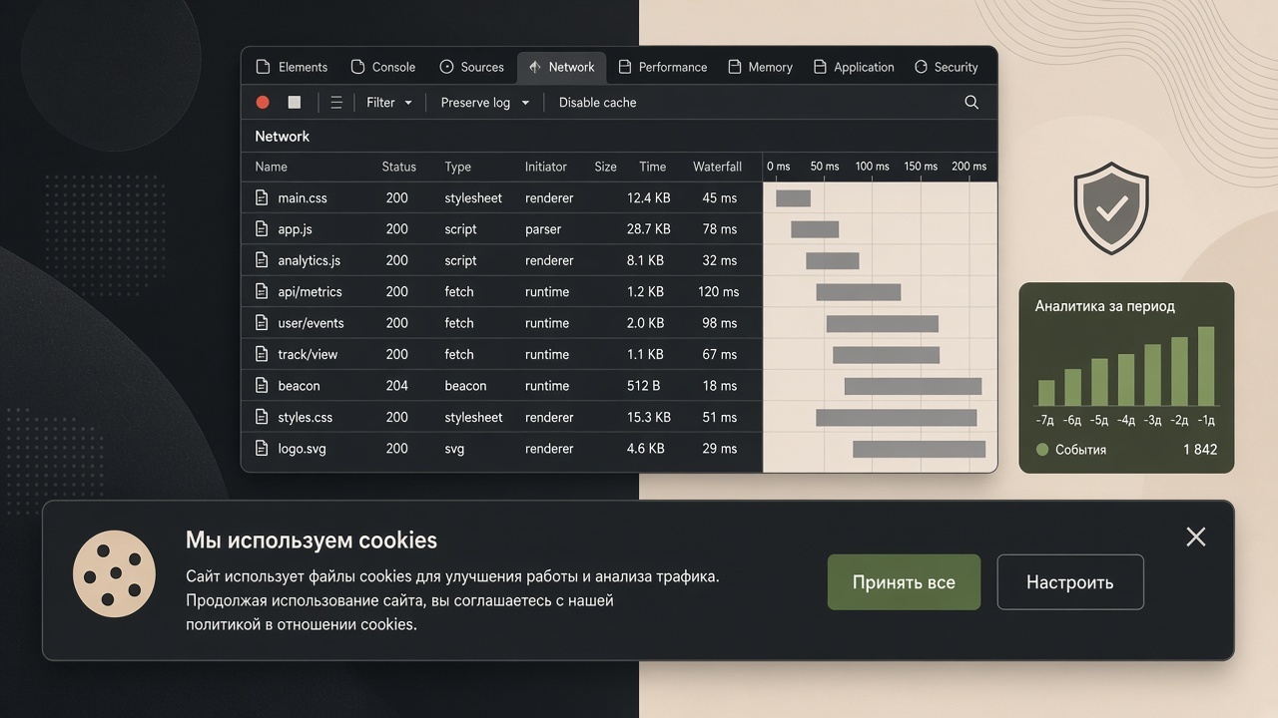Go to the Security tab
This screenshot has width=1278, height=718.
tap(946, 67)
